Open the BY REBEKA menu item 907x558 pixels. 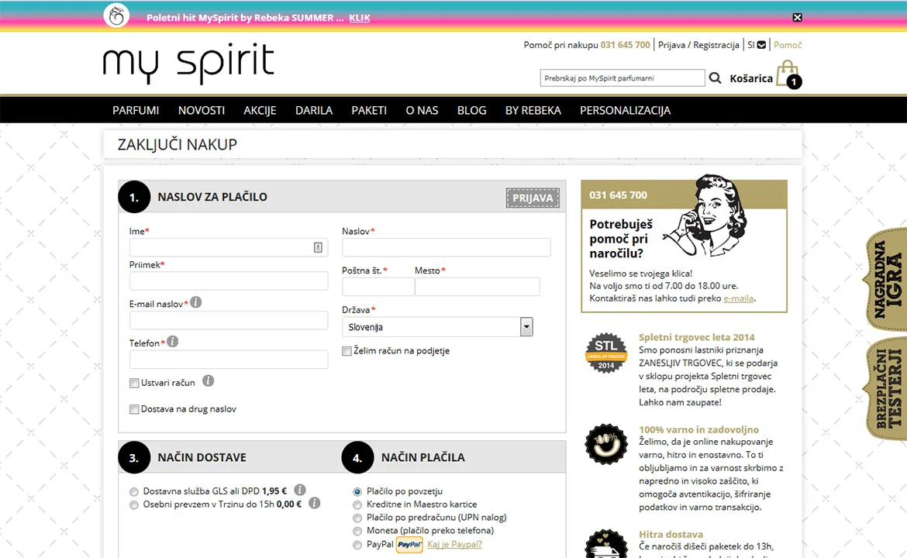point(533,110)
